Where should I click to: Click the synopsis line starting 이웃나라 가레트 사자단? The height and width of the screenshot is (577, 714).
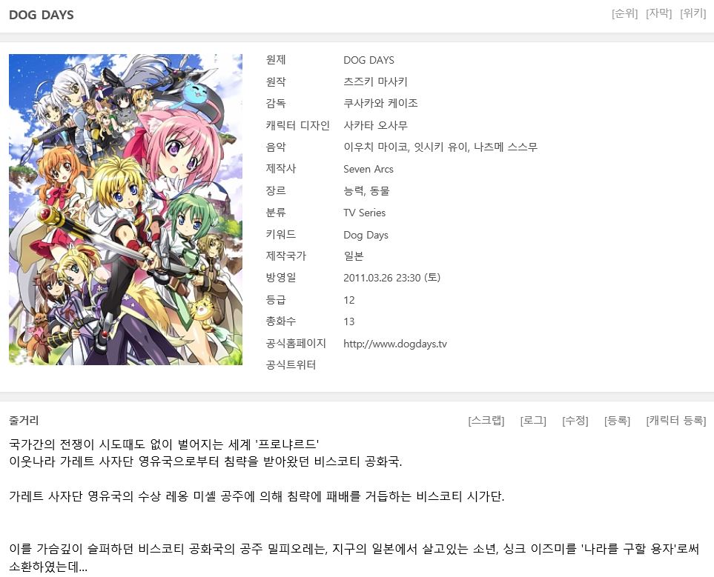tap(205, 461)
